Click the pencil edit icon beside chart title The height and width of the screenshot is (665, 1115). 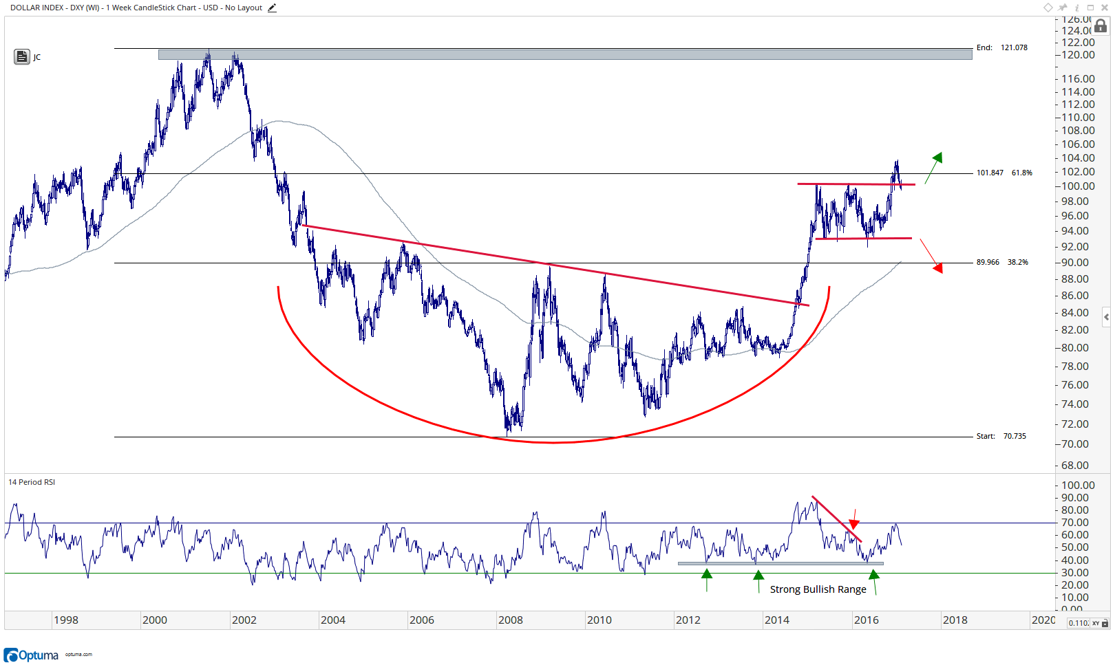pos(272,8)
